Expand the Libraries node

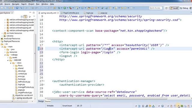coord(2,36)
